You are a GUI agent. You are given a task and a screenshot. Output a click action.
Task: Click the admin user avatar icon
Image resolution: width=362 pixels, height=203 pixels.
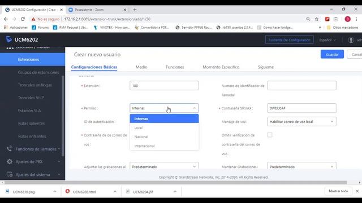[351, 40]
